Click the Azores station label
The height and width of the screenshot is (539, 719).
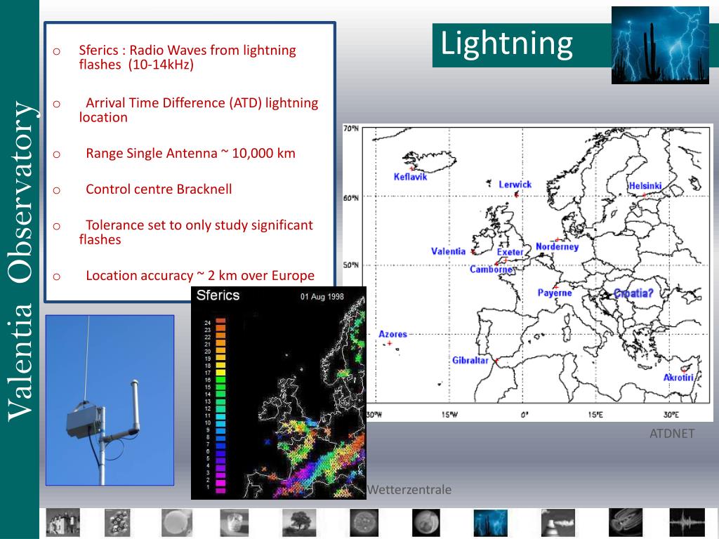coord(393,334)
